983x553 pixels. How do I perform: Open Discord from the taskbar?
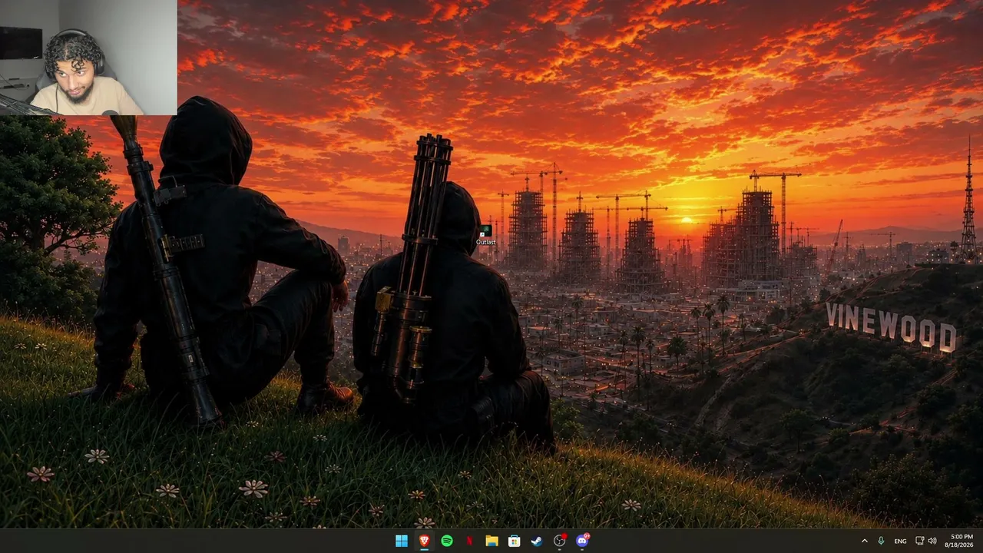coord(582,541)
